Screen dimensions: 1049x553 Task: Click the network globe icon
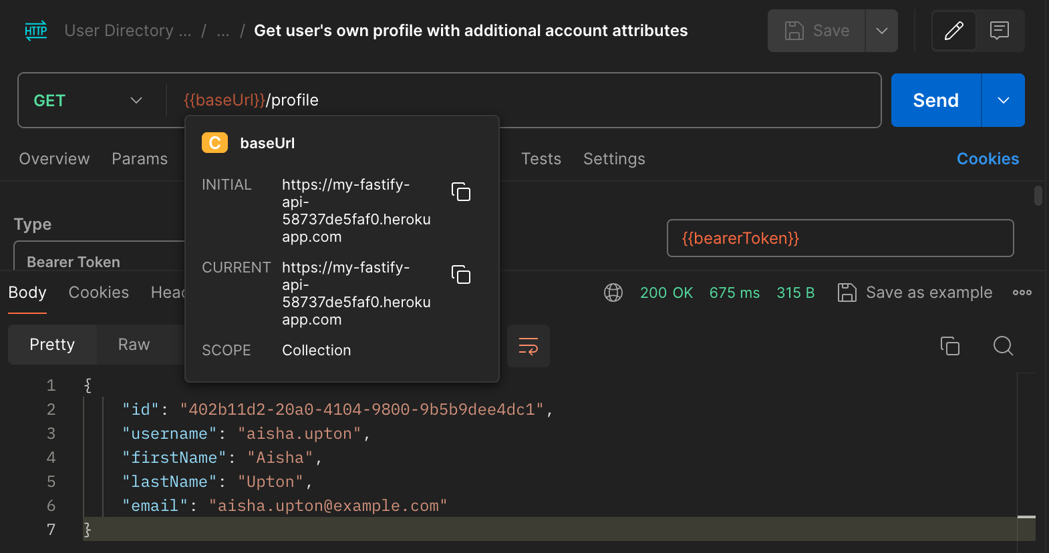(x=613, y=293)
